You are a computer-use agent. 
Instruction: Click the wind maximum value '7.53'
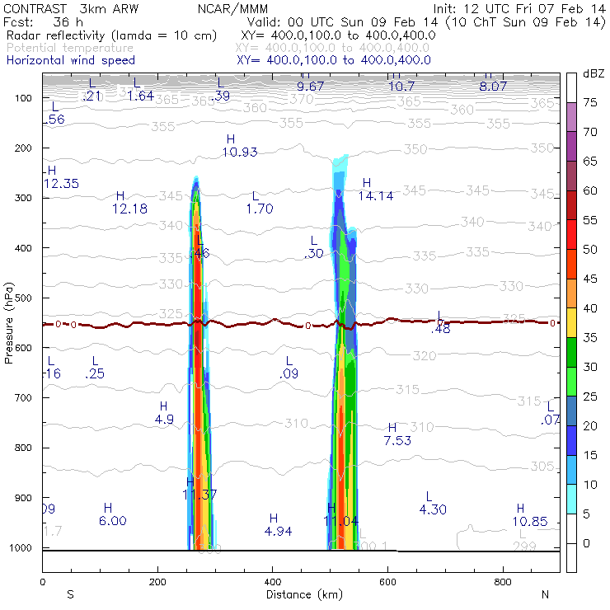tap(397, 440)
